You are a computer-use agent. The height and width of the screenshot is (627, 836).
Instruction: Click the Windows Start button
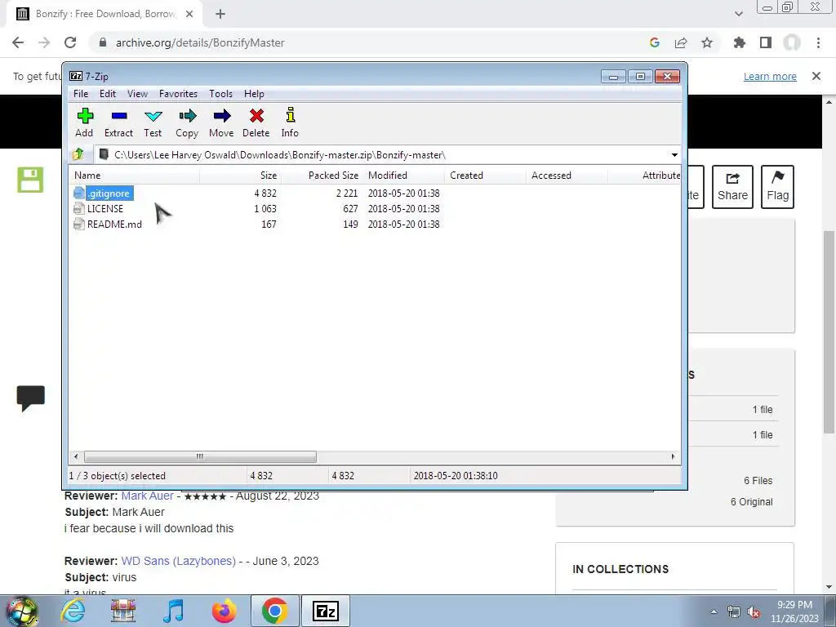(x=21, y=611)
